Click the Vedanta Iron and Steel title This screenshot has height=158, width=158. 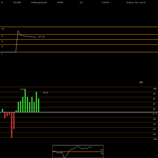pos(136,3)
